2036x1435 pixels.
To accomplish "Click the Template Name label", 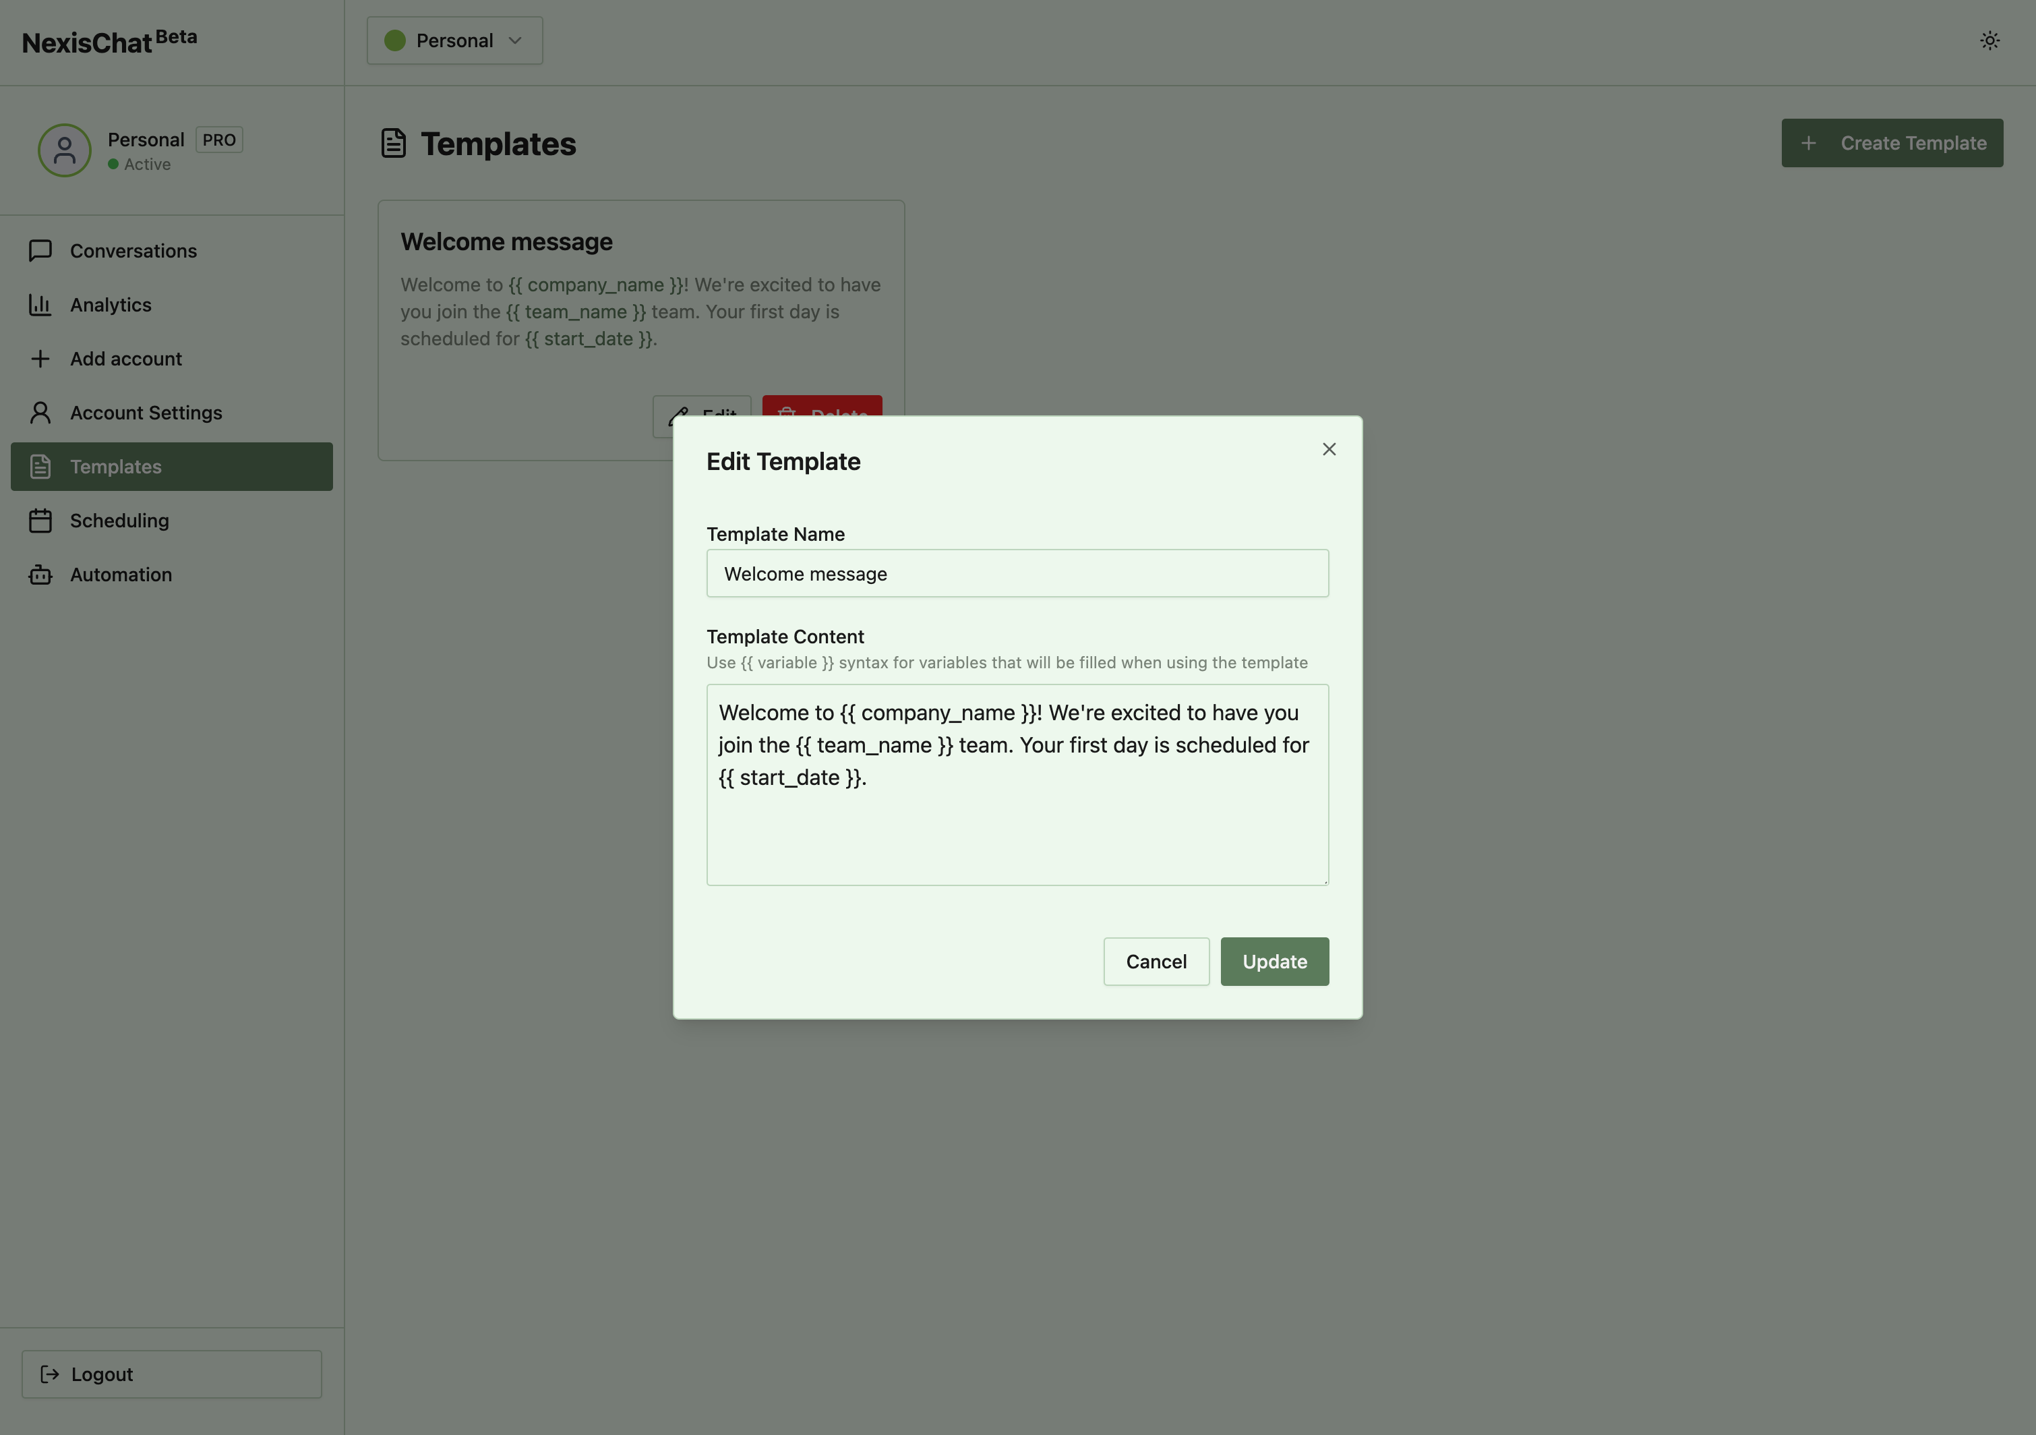I will pos(775,535).
